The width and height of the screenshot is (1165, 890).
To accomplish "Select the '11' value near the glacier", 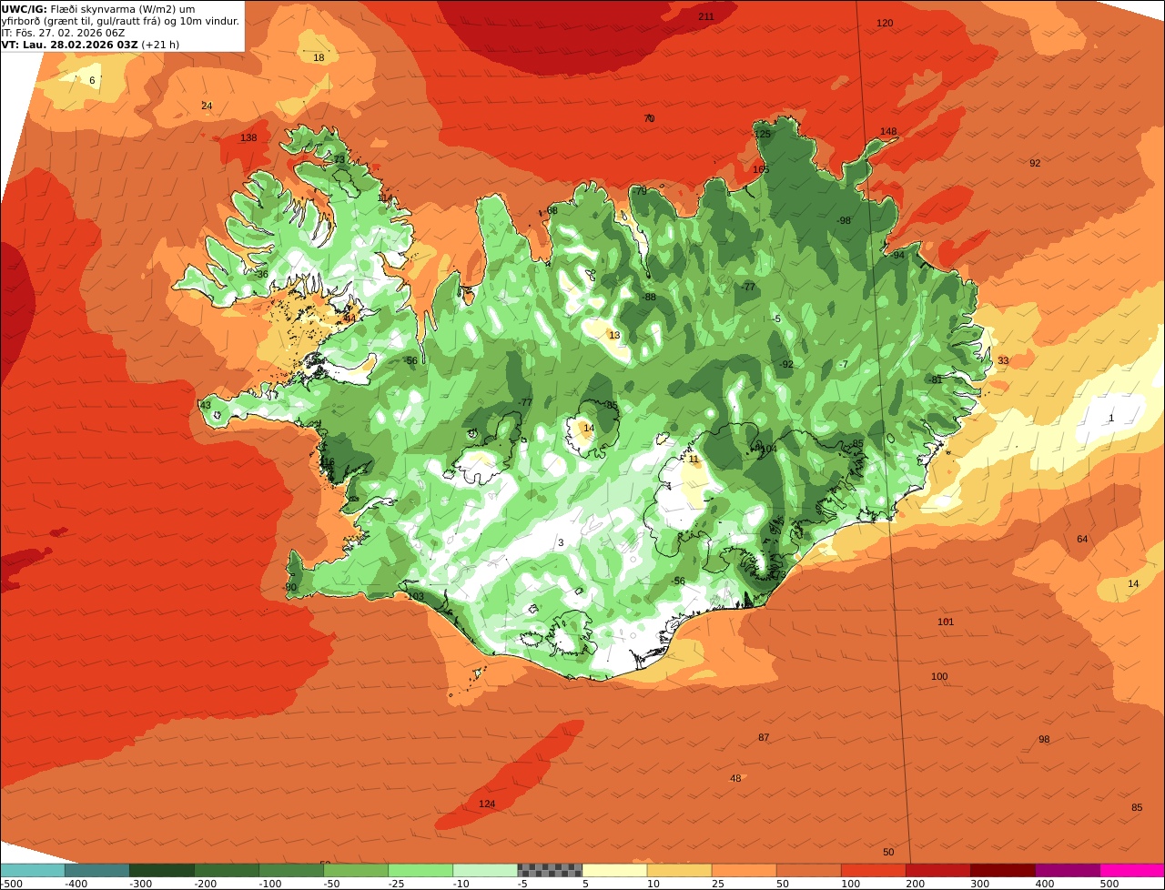I will [x=694, y=460].
